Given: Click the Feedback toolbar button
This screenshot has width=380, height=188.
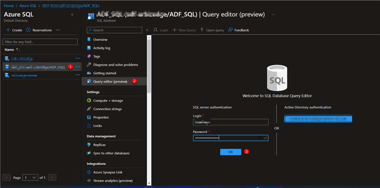Looking at the screenshot, I should (239, 30).
